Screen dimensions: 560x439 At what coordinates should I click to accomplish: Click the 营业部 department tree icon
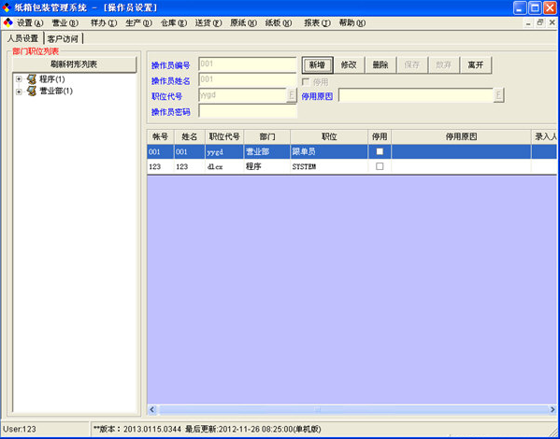click(x=32, y=91)
